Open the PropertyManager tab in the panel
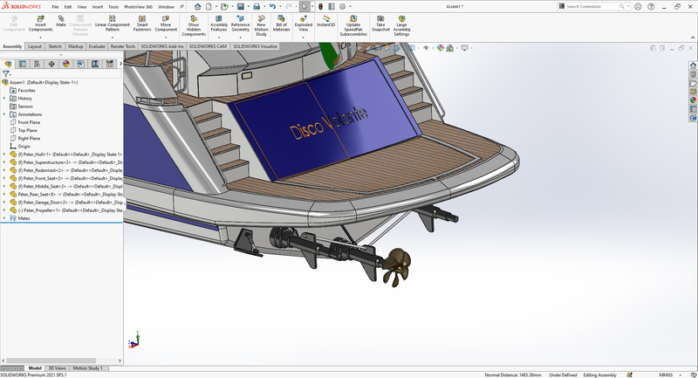 point(23,64)
